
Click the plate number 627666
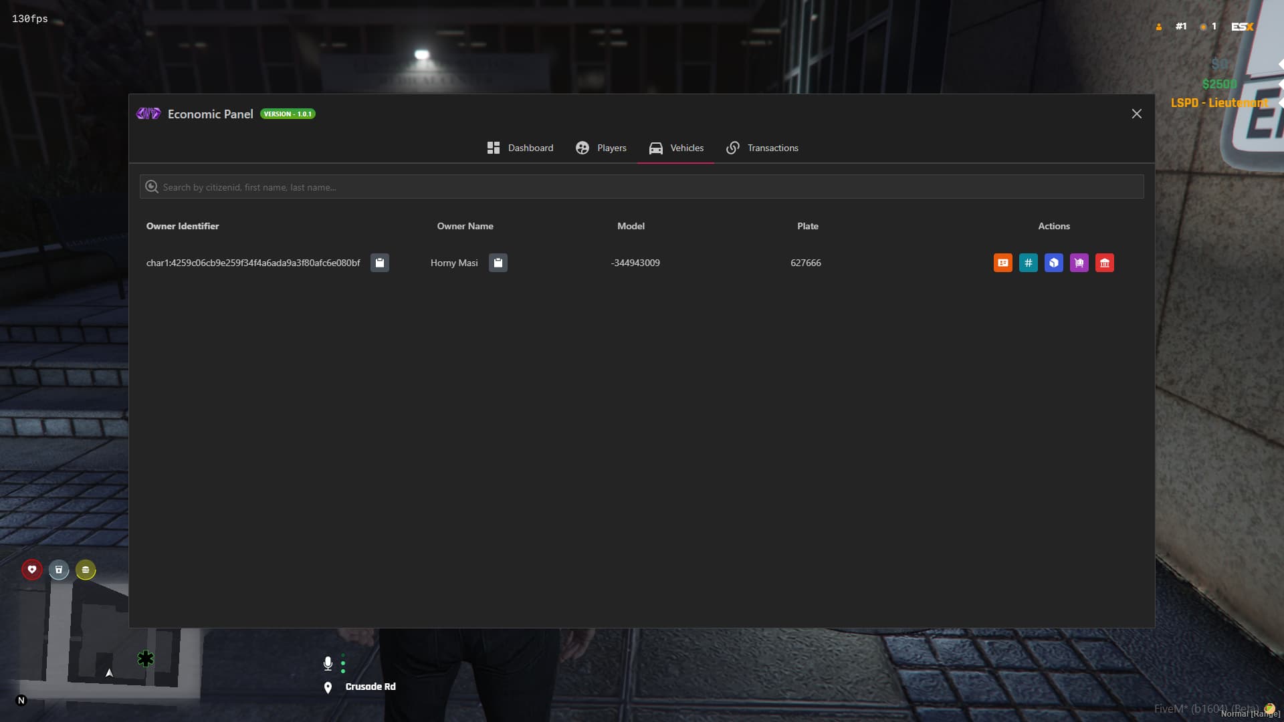pos(805,263)
